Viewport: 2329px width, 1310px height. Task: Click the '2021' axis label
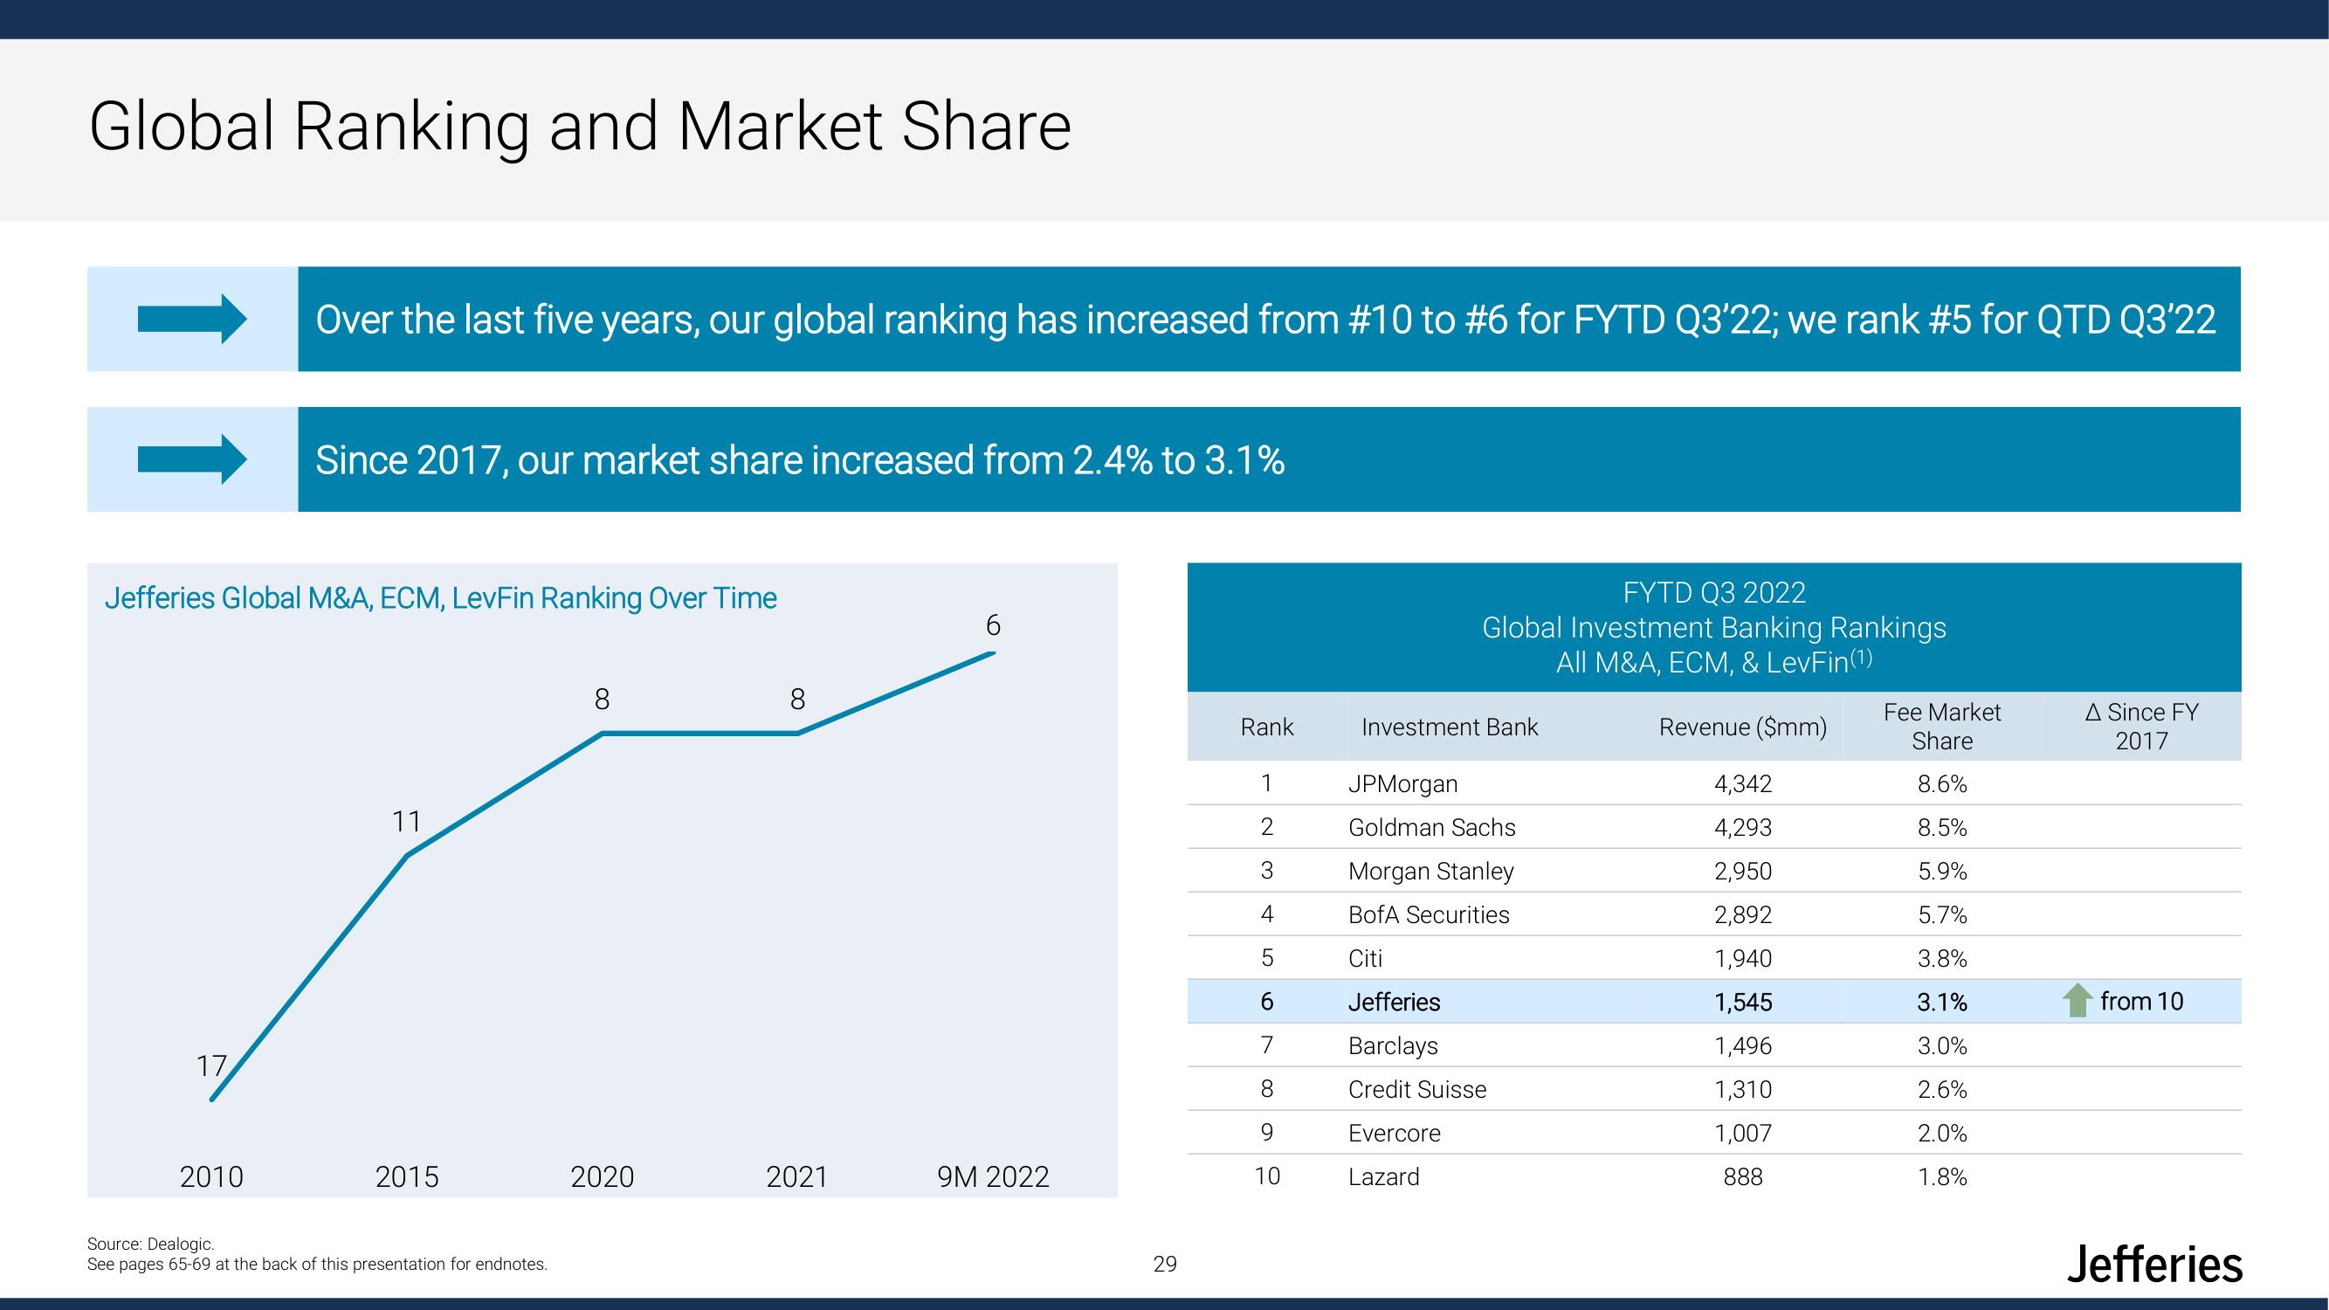click(x=797, y=1176)
